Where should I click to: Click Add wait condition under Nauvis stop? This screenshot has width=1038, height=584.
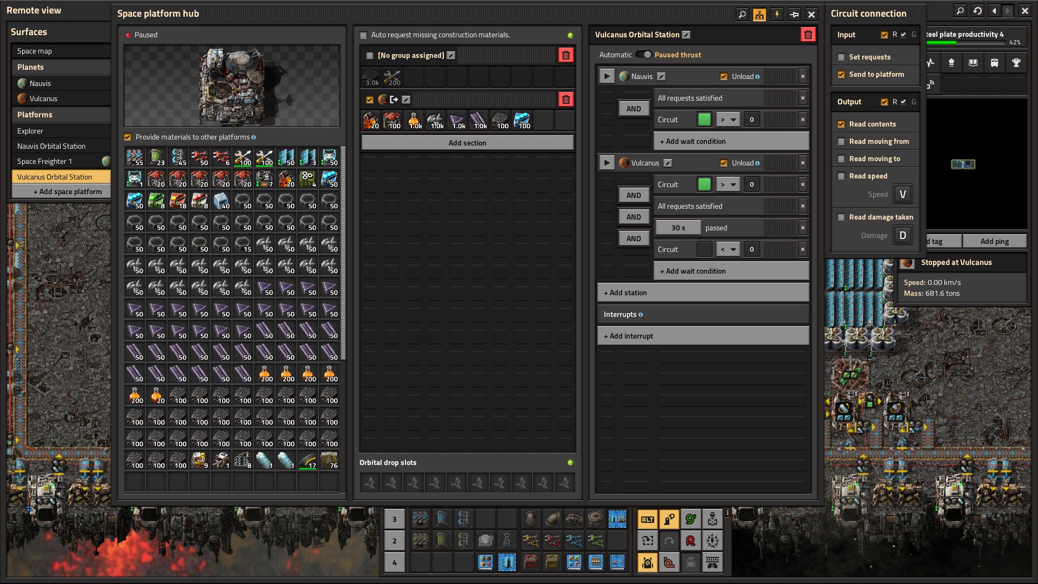coord(731,141)
